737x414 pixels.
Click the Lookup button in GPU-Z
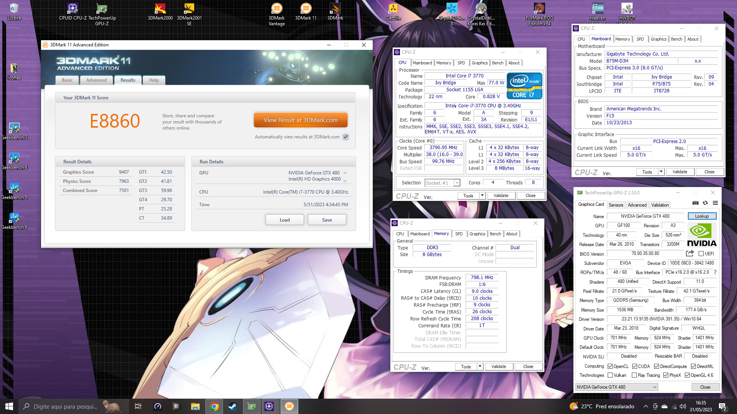[702, 216]
